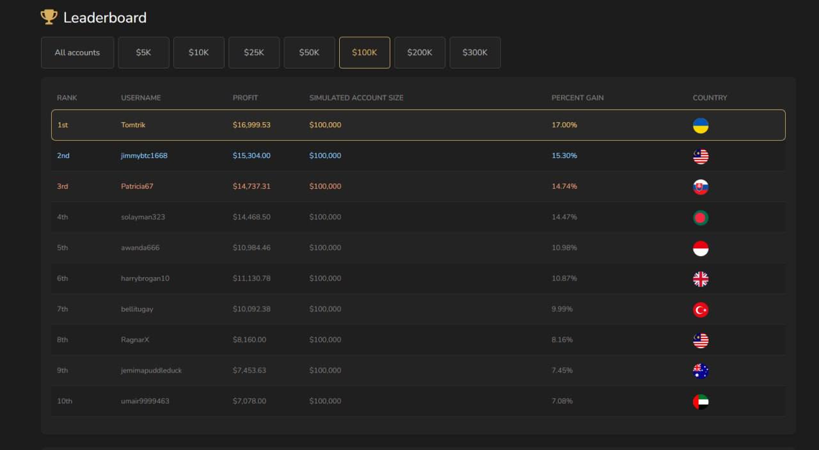Open the $300K leaderboard tab
The width and height of the screenshot is (819, 450).
tap(475, 52)
